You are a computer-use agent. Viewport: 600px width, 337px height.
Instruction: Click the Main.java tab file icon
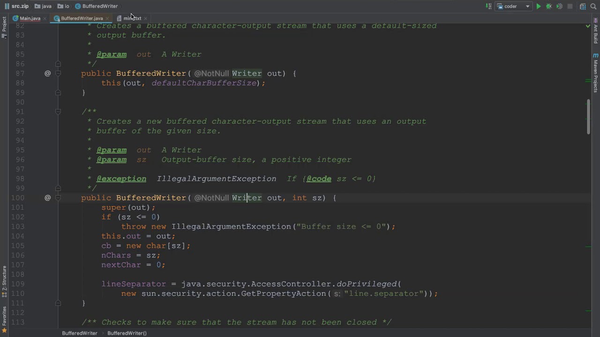[15, 18]
